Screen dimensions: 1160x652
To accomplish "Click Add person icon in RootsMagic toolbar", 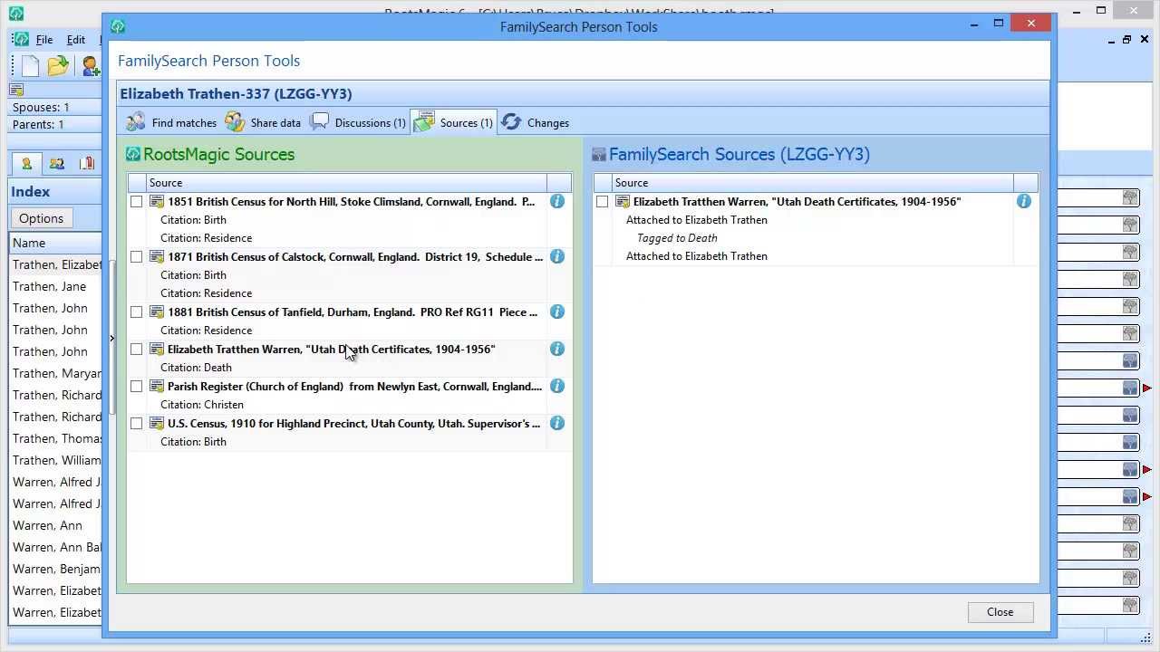I will [x=90, y=65].
